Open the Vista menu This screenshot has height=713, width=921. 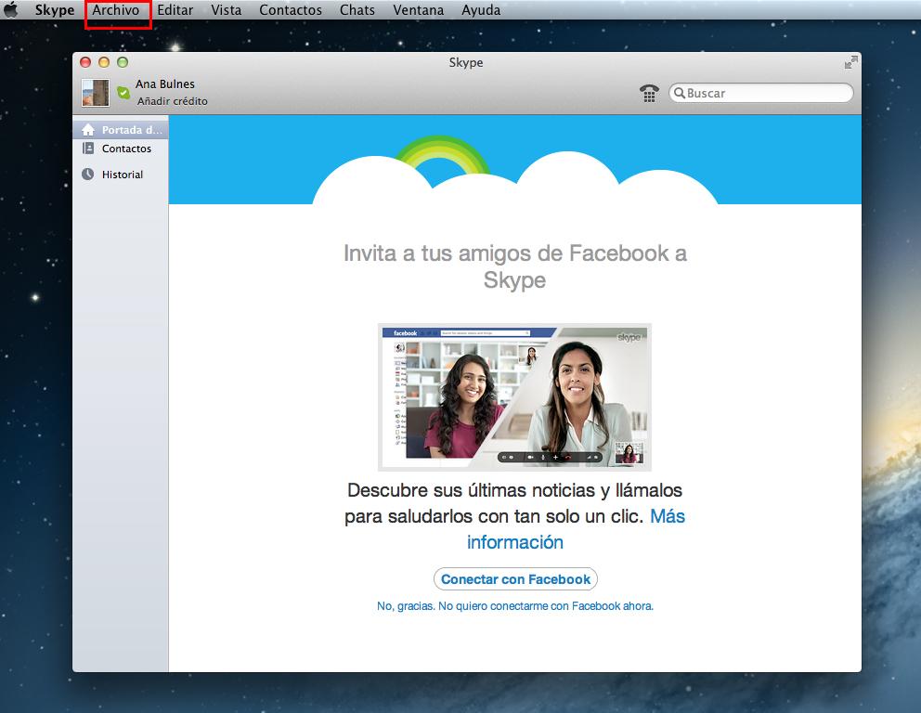coord(226,10)
